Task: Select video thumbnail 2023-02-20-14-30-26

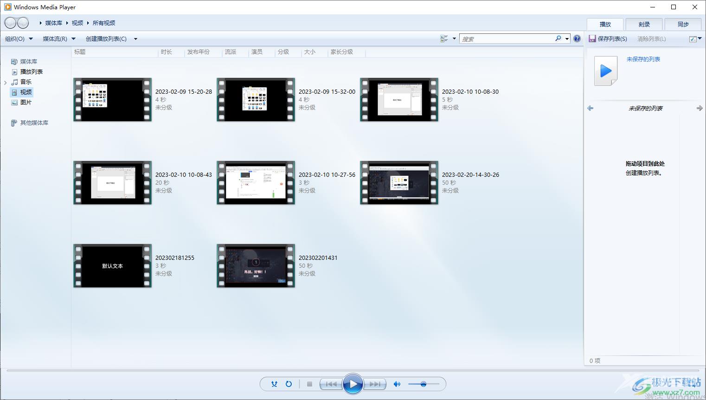Action: click(399, 182)
